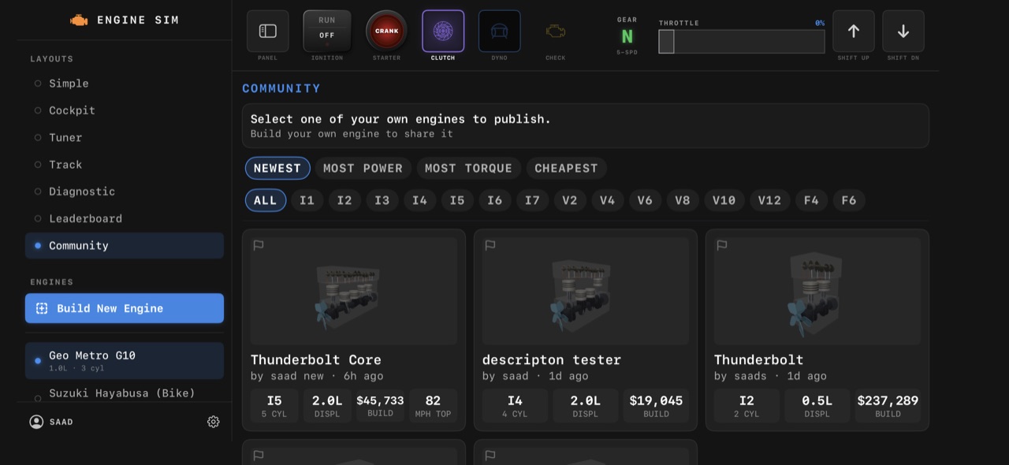Click the Shift Up arrow

coord(854,31)
